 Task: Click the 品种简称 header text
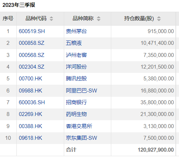tap(83, 18)
